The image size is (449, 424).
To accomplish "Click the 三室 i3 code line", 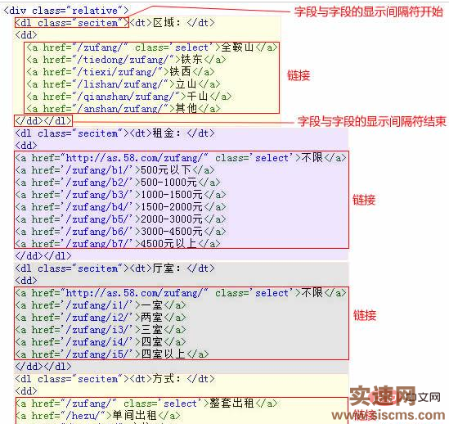I will pos(101,330).
